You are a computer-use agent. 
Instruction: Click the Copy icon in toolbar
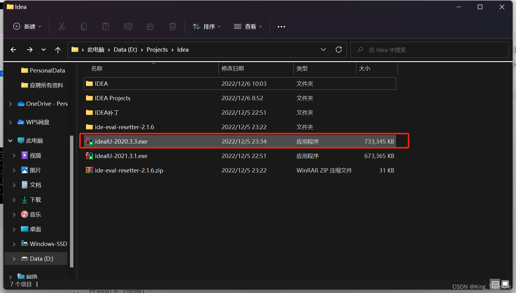pyautogui.click(x=84, y=26)
